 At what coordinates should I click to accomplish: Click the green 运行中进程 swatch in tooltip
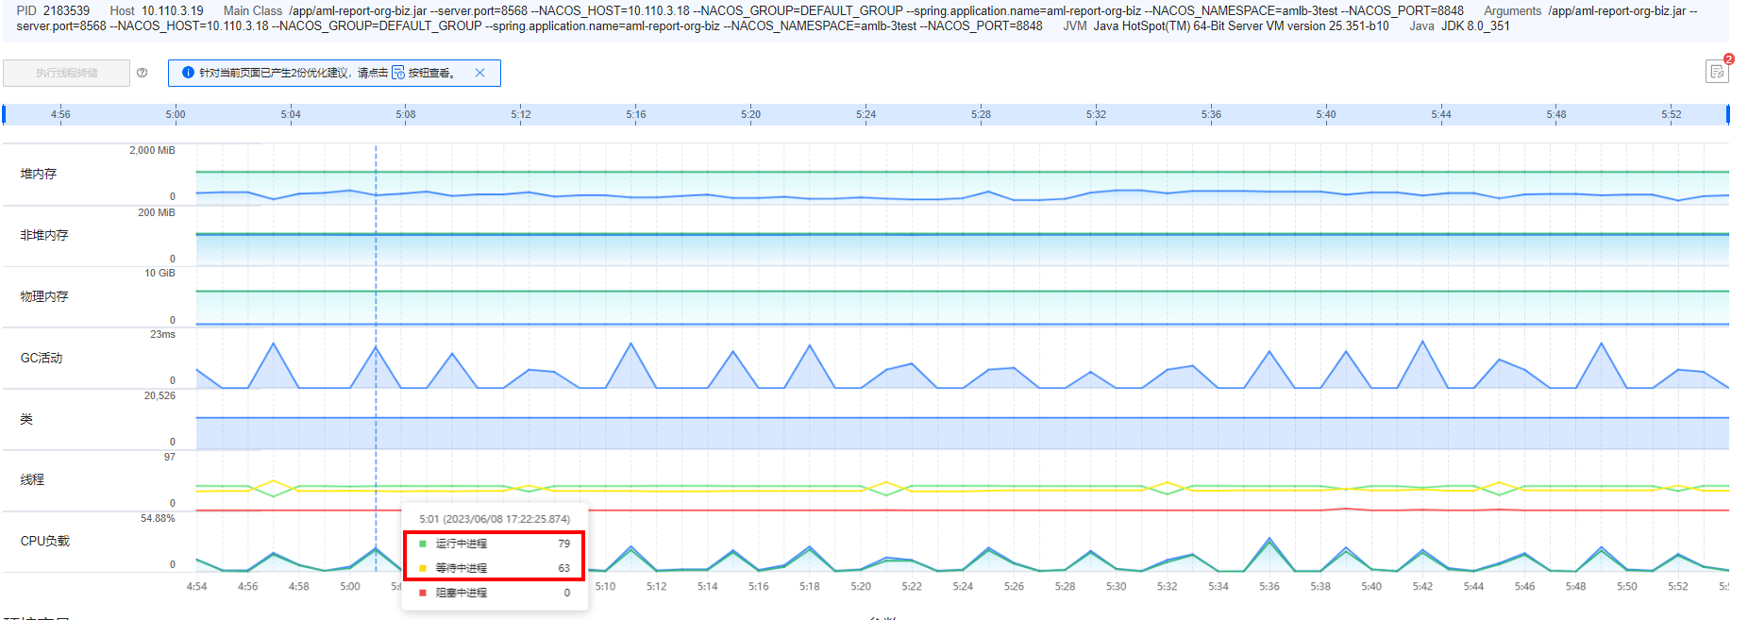pyautogui.click(x=423, y=544)
